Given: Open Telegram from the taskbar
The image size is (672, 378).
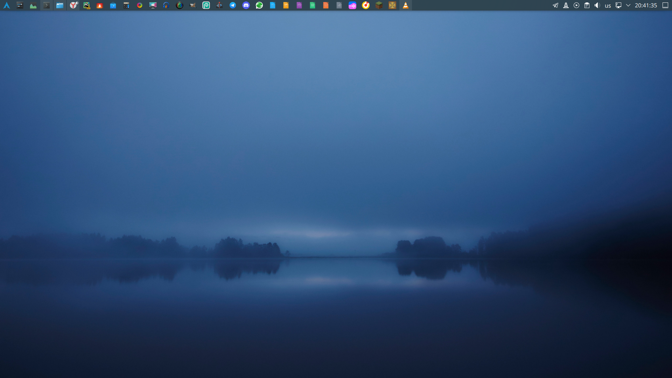Looking at the screenshot, I should pos(233,5).
